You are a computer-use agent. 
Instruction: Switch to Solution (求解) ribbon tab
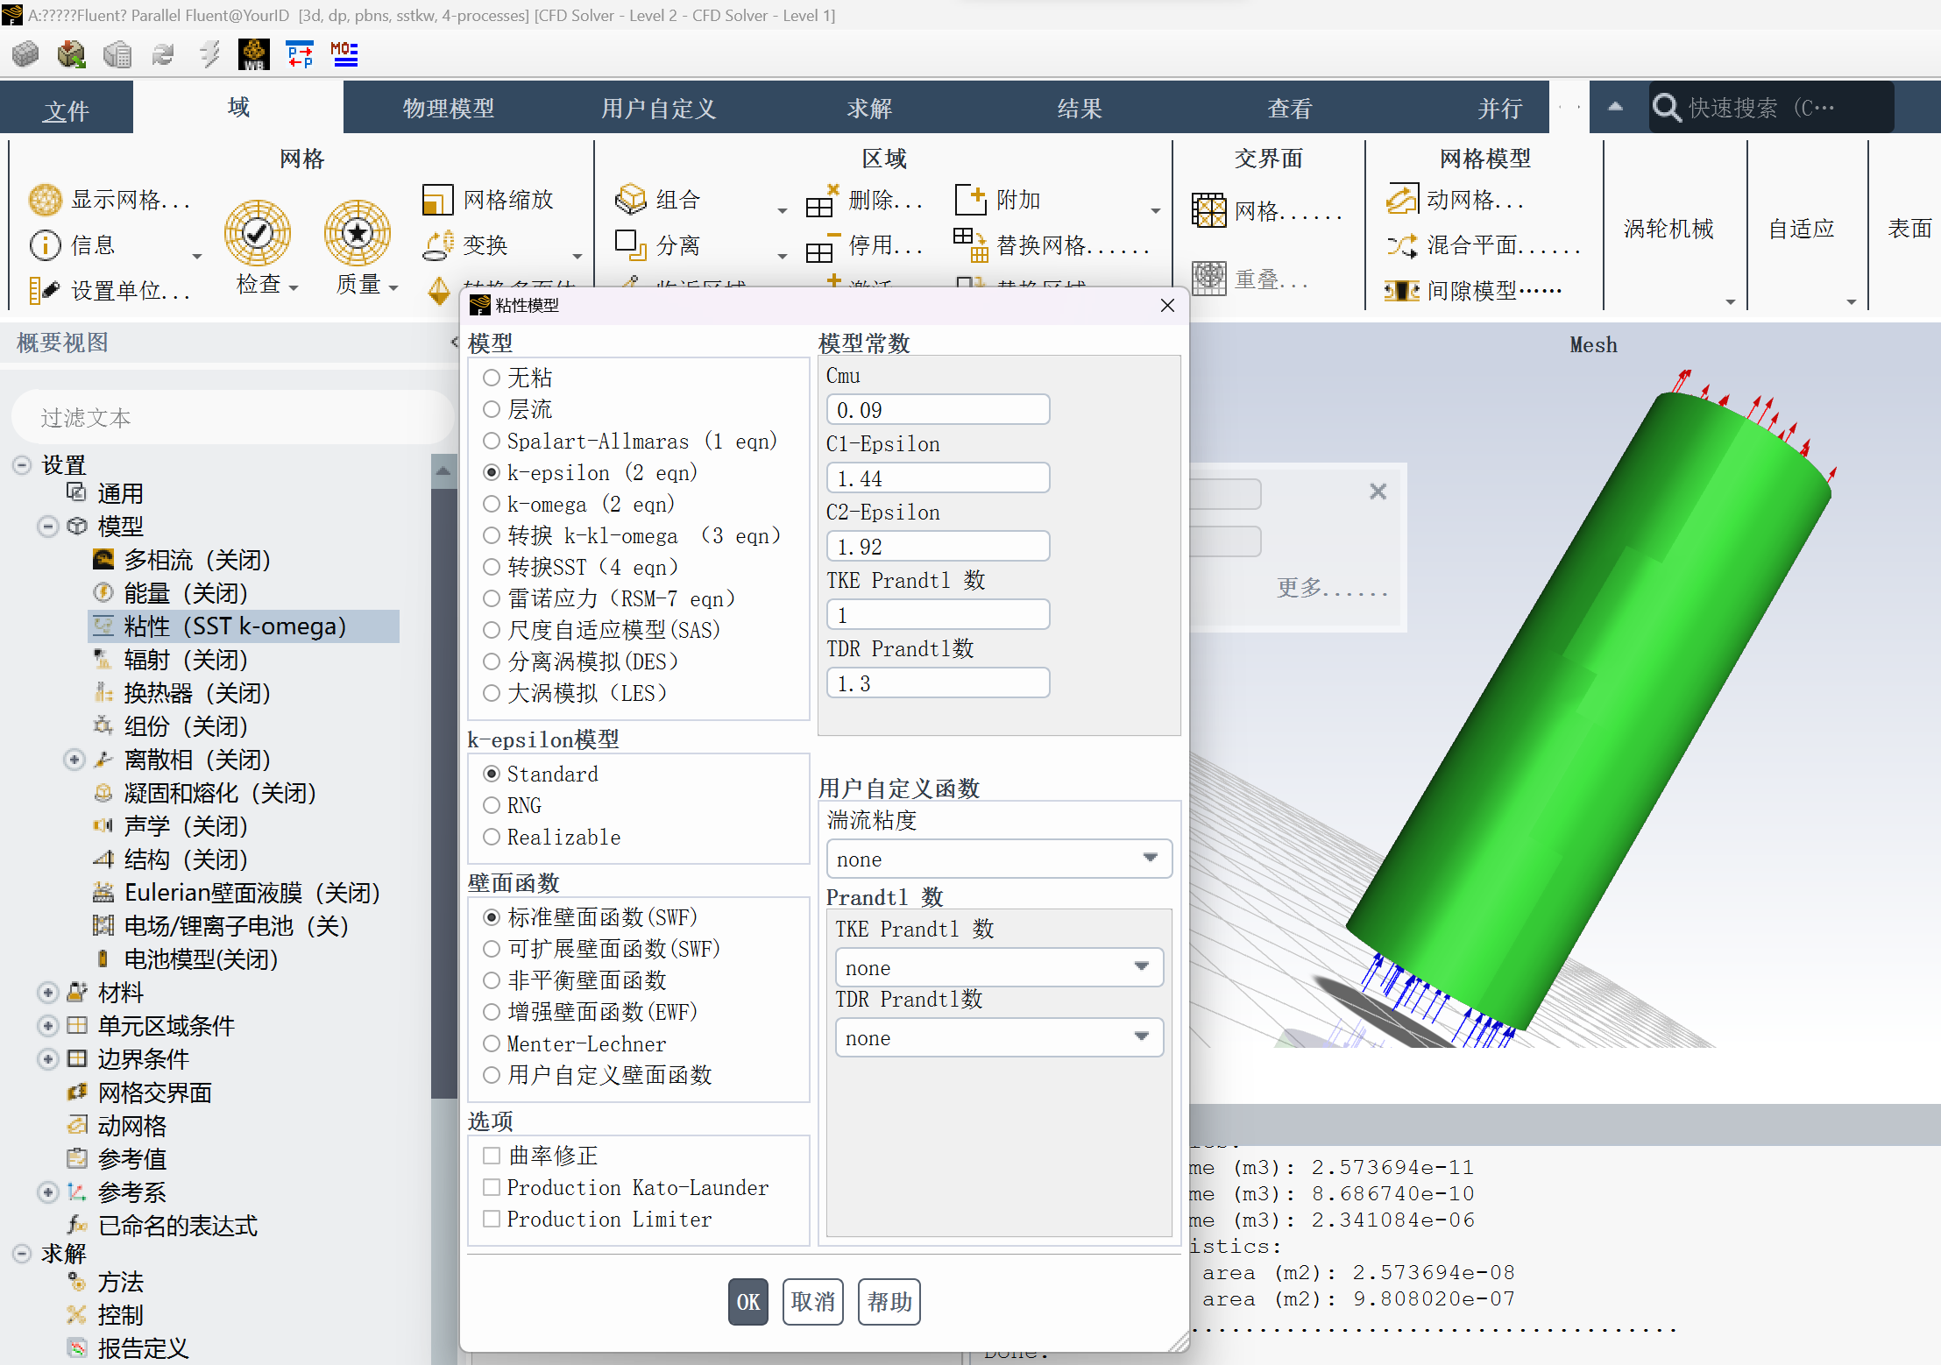(869, 108)
